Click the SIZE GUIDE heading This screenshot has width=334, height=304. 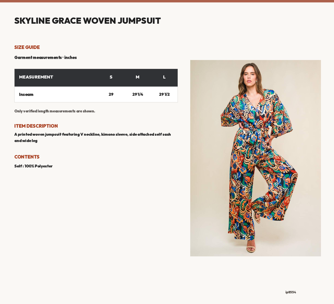tap(27, 47)
